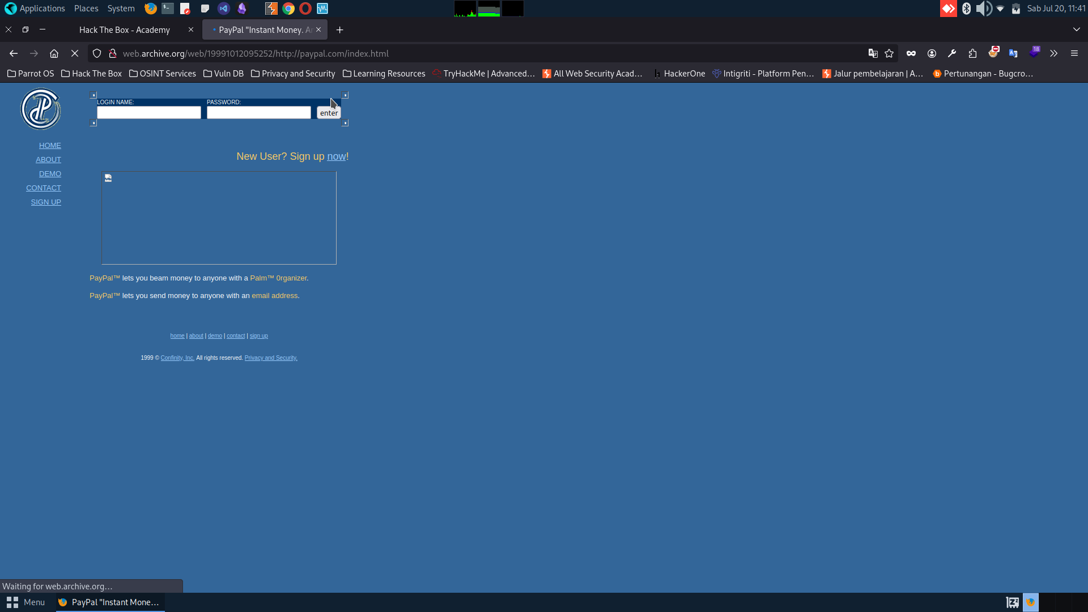Open the browser home page
This screenshot has width=1088, height=612.
54,53
